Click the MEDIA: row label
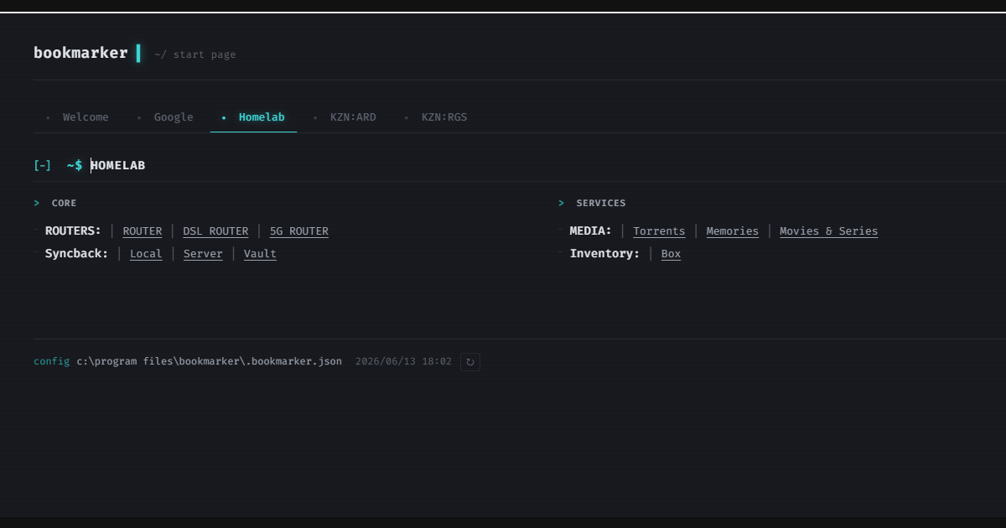Viewport: 1006px width, 528px height. point(591,230)
